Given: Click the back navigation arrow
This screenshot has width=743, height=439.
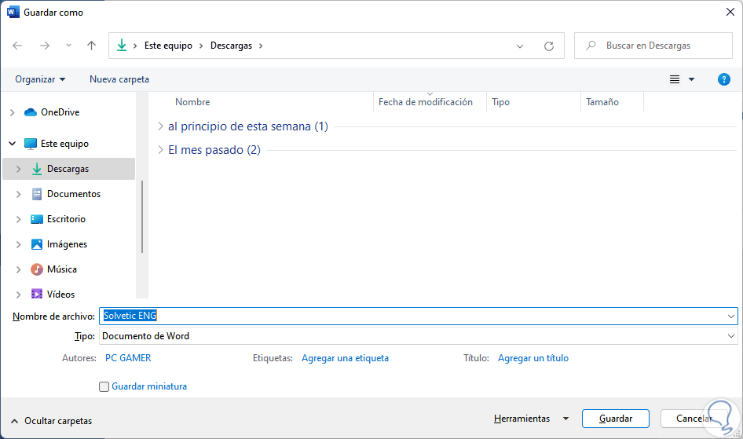Looking at the screenshot, I should (x=17, y=46).
